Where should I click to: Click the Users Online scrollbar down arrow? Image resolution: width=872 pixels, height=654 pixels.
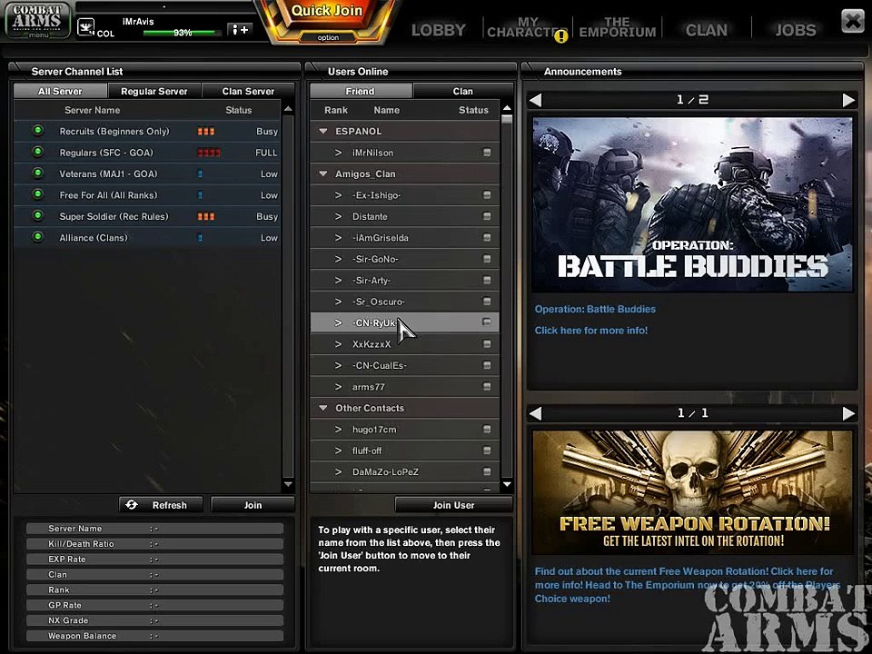[x=507, y=484]
